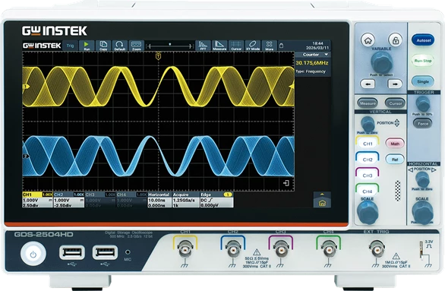
Task: Enable the dimmed CH4 on-screen tab
Action: (132, 201)
